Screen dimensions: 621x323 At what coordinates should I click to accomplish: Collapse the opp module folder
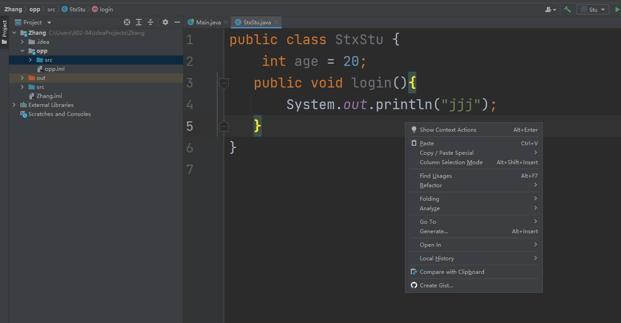pyautogui.click(x=22, y=51)
